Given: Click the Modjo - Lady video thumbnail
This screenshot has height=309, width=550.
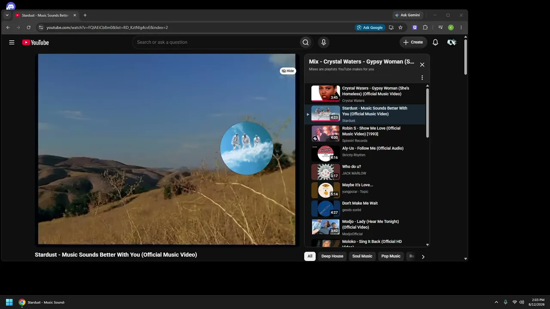Looking at the screenshot, I should click(x=326, y=227).
